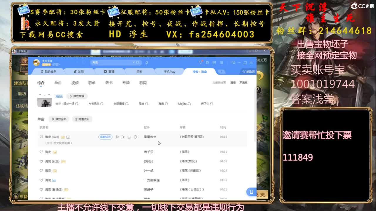Play recommended song Mojito
The height and width of the screenshot is (211, 376).
(184, 104)
